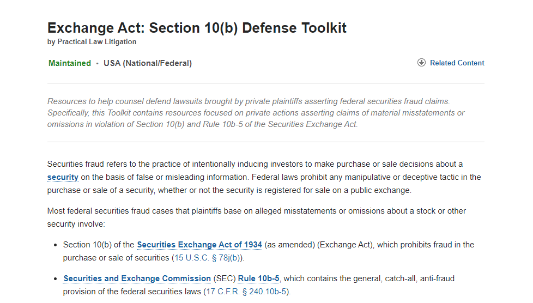Click the 'Most federal securities fraud cases' paragraph
Screen dimensions: 533x303
point(256,217)
